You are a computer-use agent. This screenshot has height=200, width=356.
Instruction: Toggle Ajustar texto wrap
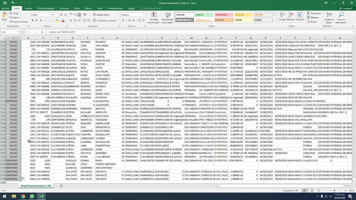(101, 15)
